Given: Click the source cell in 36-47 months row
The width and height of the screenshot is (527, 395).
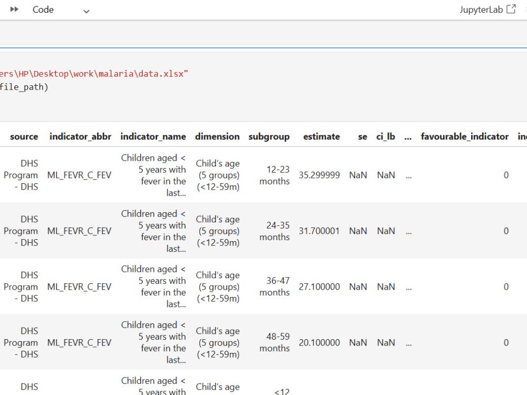Looking at the screenshot, I should click(21, 287).
